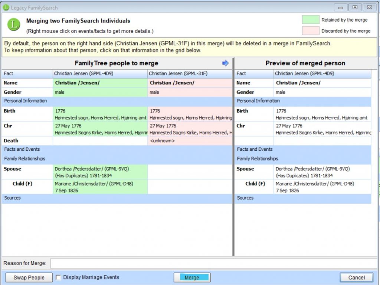Click the Facts and Events row in the preview grid
Screen dimensions: 380x285
click(x=303, y=149)
